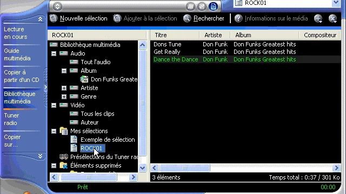The width and height of the screenshot is (346, 194).
Task: Click tree vertical scrollbar down arrow
Action: point(143,168)
